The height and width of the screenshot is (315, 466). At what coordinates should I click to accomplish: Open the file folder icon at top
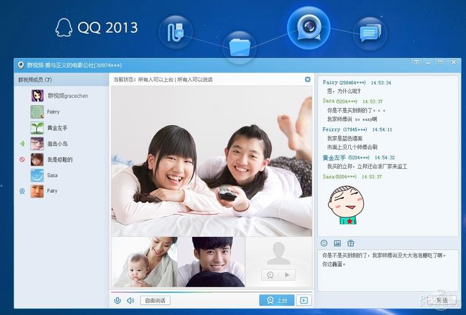point(239,47)
